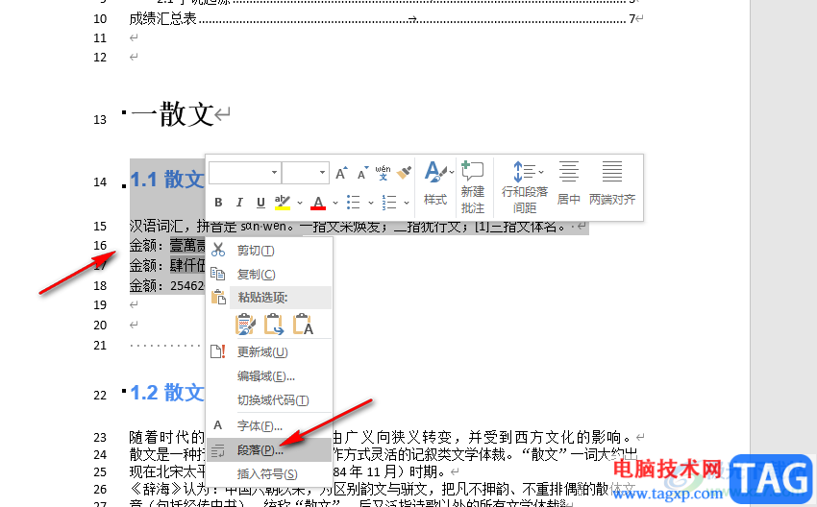Choose 插入符号(S) from context menu
The height and width of the screenshot is (507, 817).
tap(269, 473)
